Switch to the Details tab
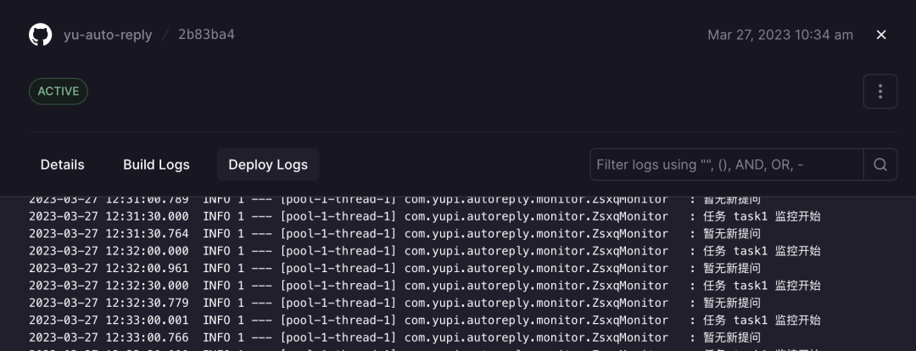This screenshot has width=916, height=351. click(63, 164)
